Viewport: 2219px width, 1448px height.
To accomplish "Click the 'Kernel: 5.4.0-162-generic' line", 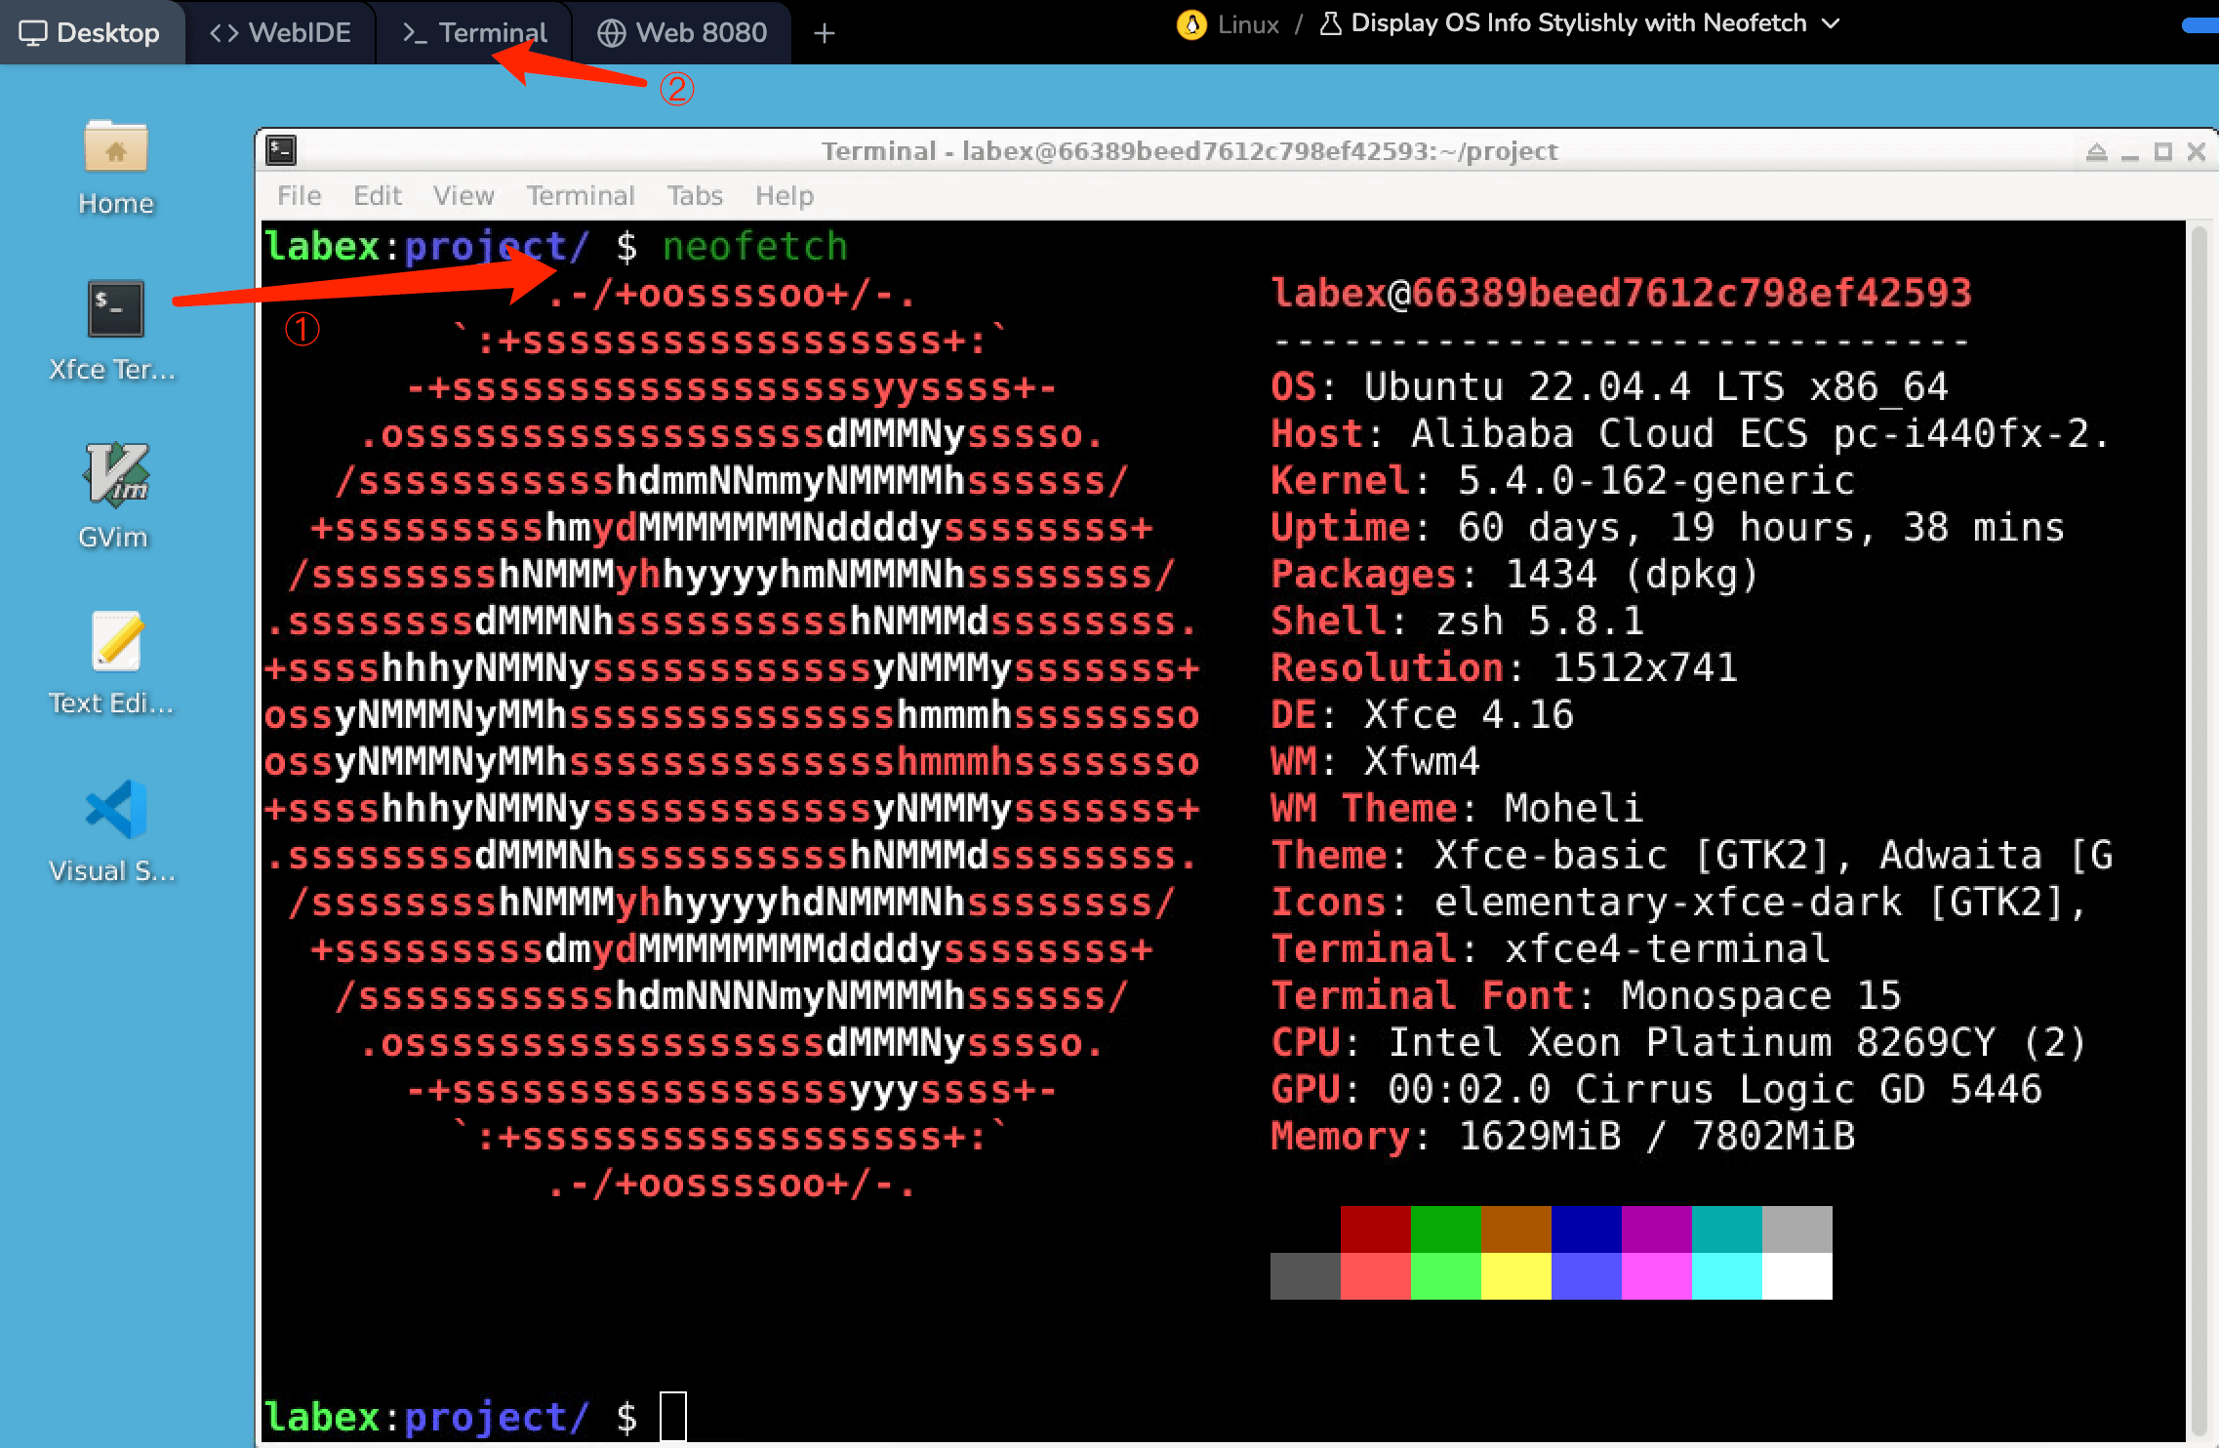I will [1562, 480].
